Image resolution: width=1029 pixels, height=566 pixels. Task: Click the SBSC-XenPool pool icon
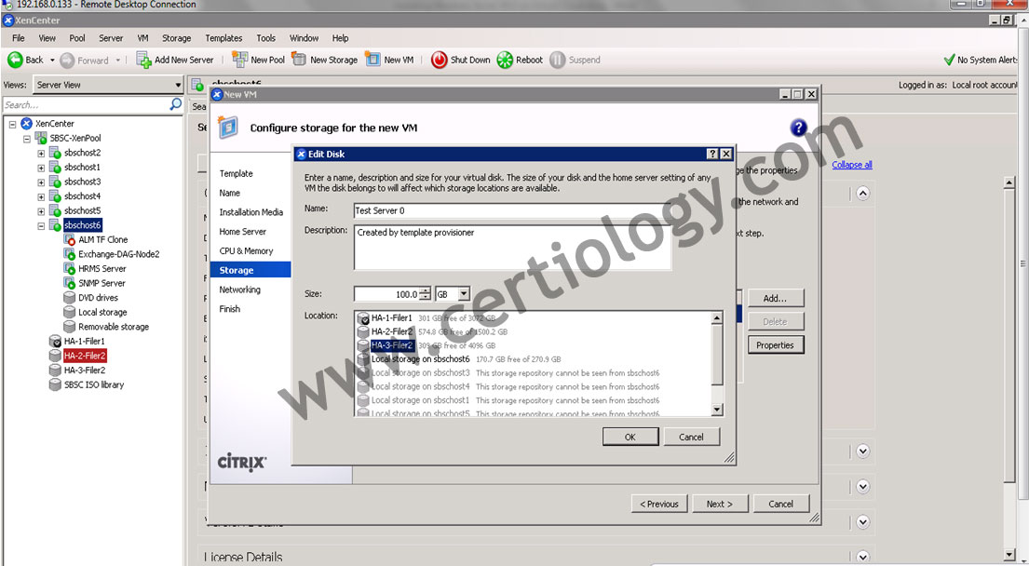pos(41,139)
